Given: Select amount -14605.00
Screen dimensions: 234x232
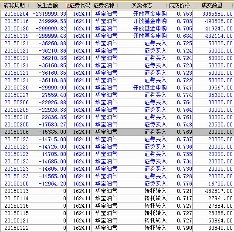Looking at the screenshot, I should click(x=52, y=169).
